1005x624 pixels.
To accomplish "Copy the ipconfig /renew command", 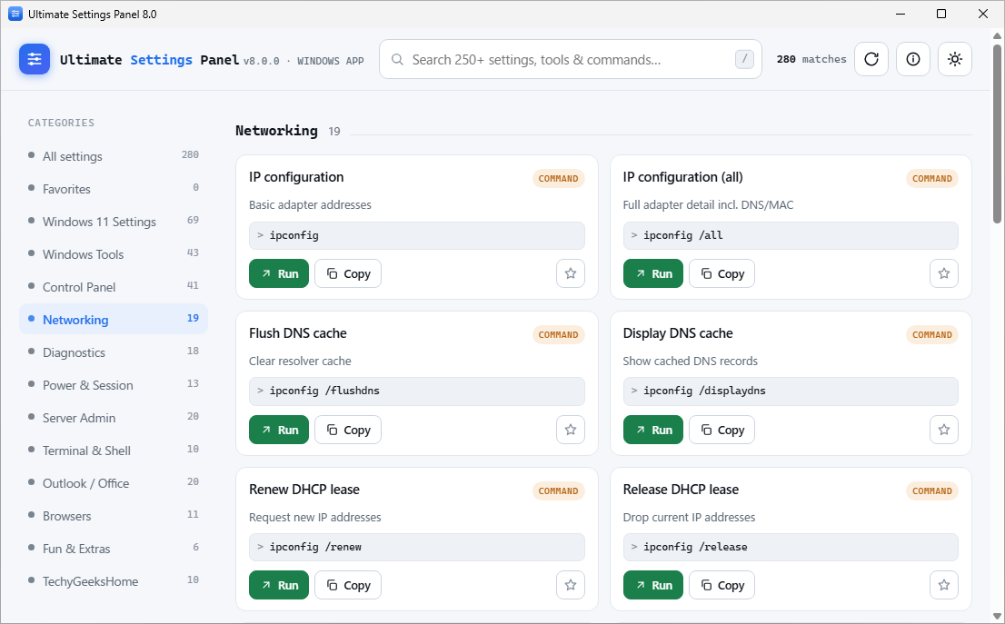I will point(348,585).
